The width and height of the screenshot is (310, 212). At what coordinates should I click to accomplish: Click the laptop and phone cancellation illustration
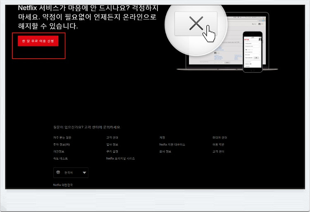click(222, 39)
